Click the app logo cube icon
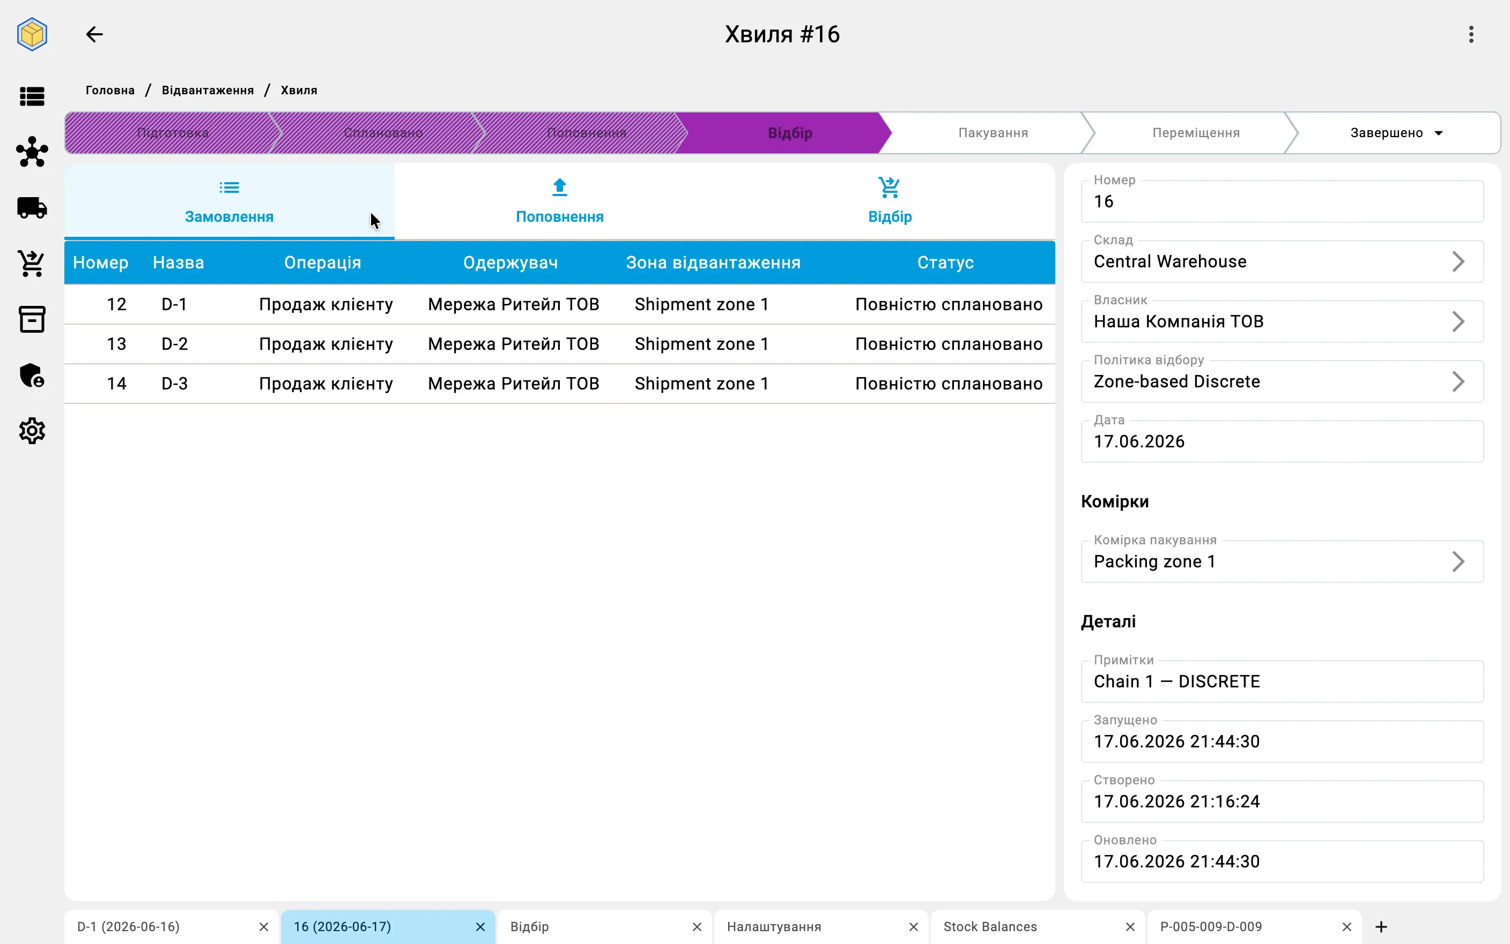The height and width of the screenshot is (944, 1510). [32, 34]
